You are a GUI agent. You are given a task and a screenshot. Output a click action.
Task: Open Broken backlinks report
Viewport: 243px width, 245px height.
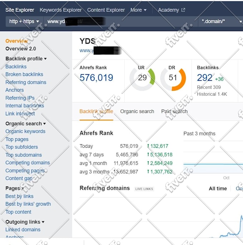tap(24, 74)
